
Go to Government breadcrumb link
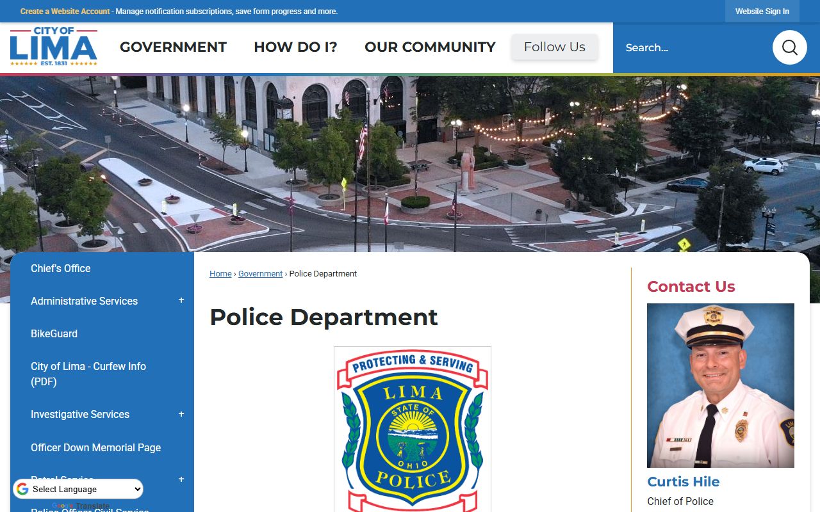[x=260, y=274]
